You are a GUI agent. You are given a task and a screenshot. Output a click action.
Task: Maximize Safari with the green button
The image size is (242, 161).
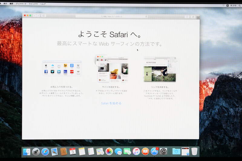click(31, 15)
